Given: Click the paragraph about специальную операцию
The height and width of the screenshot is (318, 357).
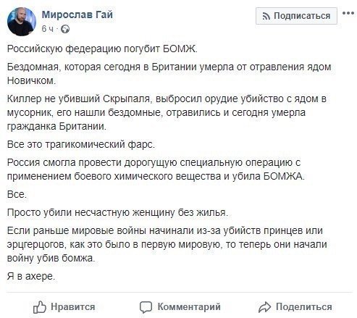Looking at the screenshot, I should [x=156, y=170].
